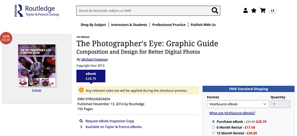Open the Michael Freeman author link
297x136 pixels.
(x=94, y=60)
